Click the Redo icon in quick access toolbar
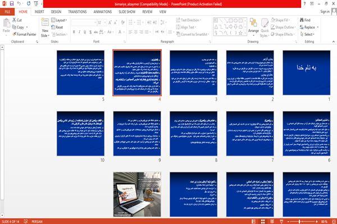Viewport: 337px width, 224px height. coord(29,3)
